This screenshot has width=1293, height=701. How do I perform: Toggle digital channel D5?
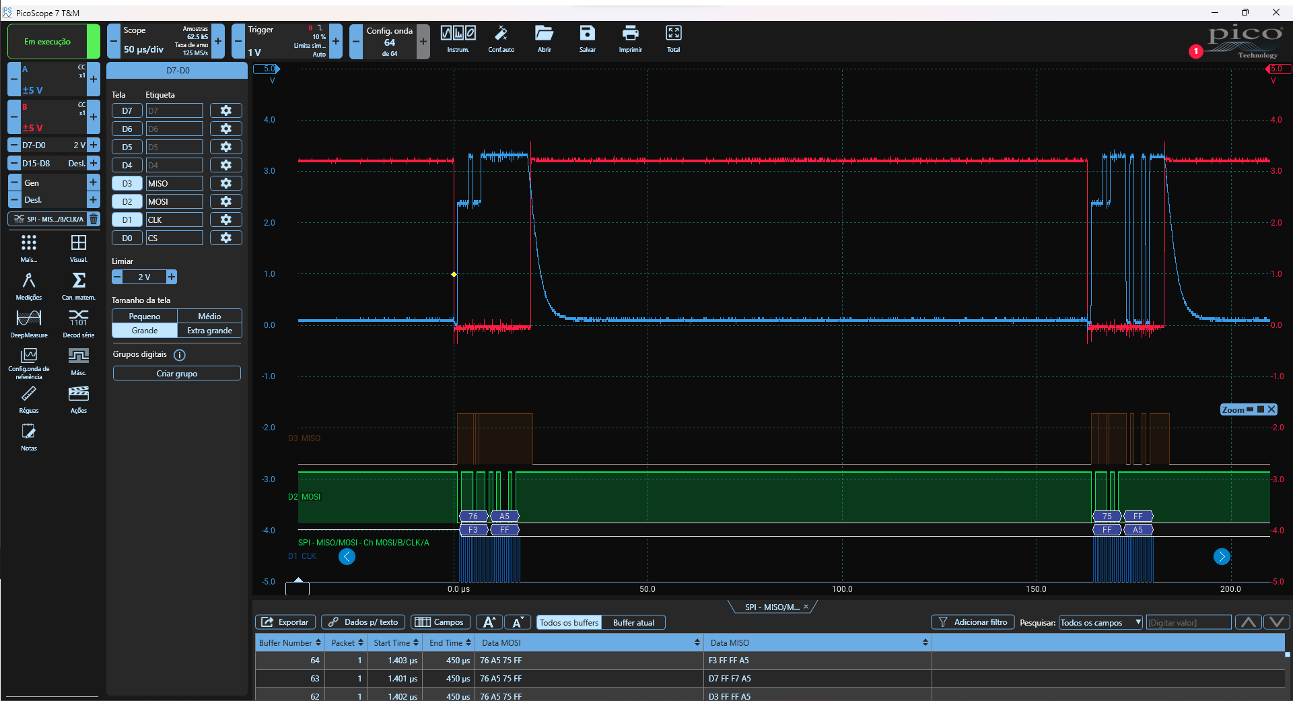point(127,147)
